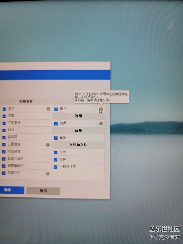Click the info icon next to 日历

[x=48, y=109]
